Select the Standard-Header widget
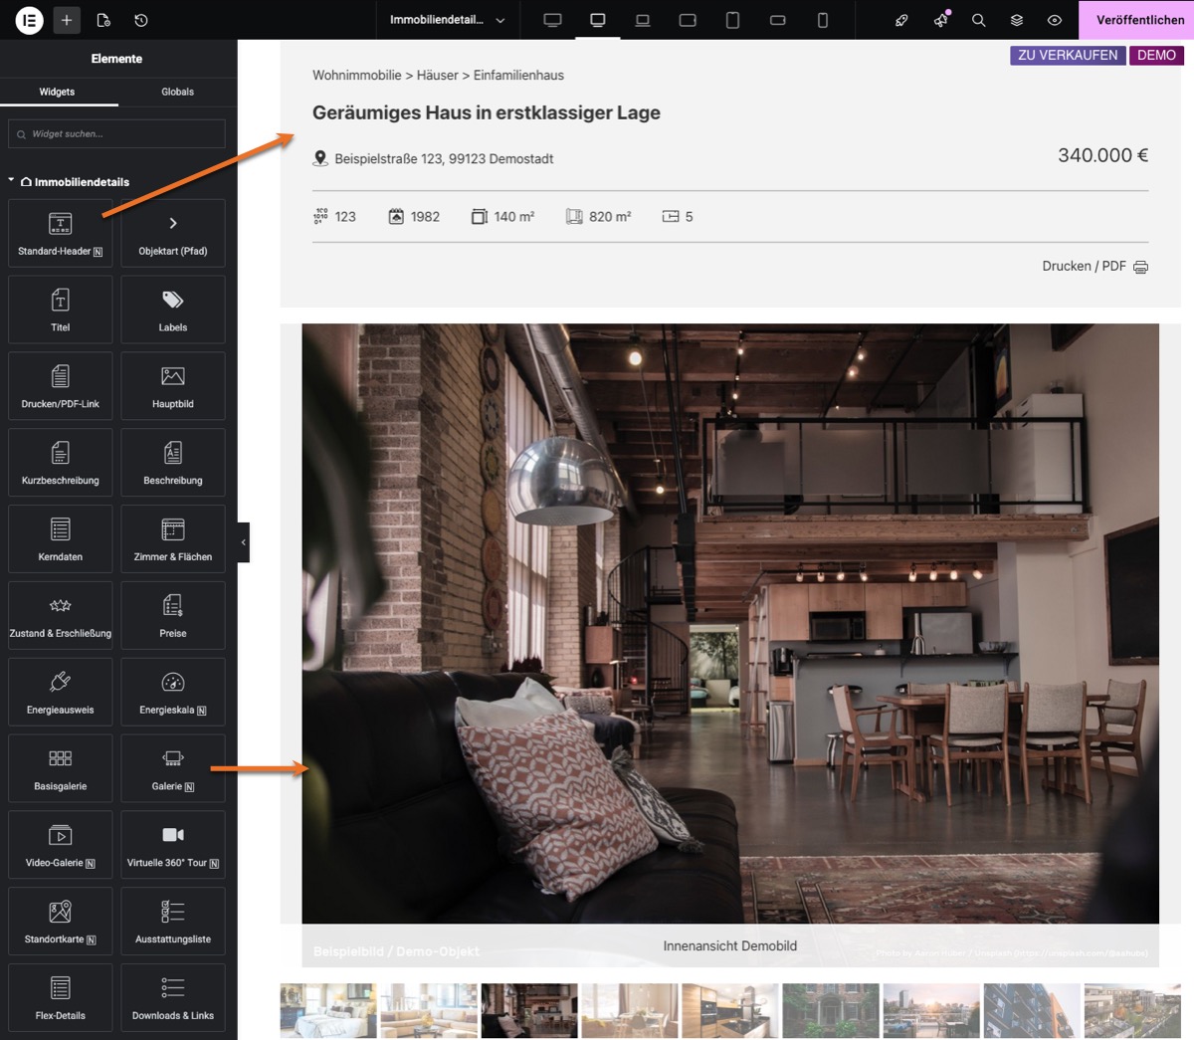1194x1040 pixels. coord(60,231)
